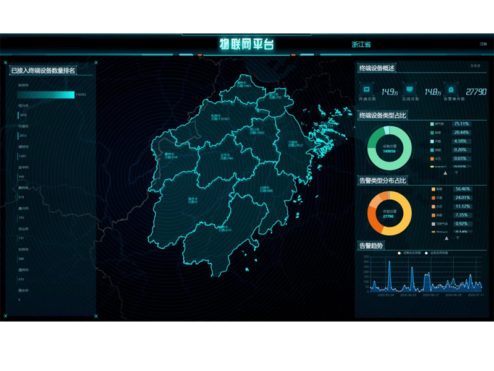
Task: Click the 2020-06-17 date on trend axis
Action: pyautogui.click(x=430, y=296)
